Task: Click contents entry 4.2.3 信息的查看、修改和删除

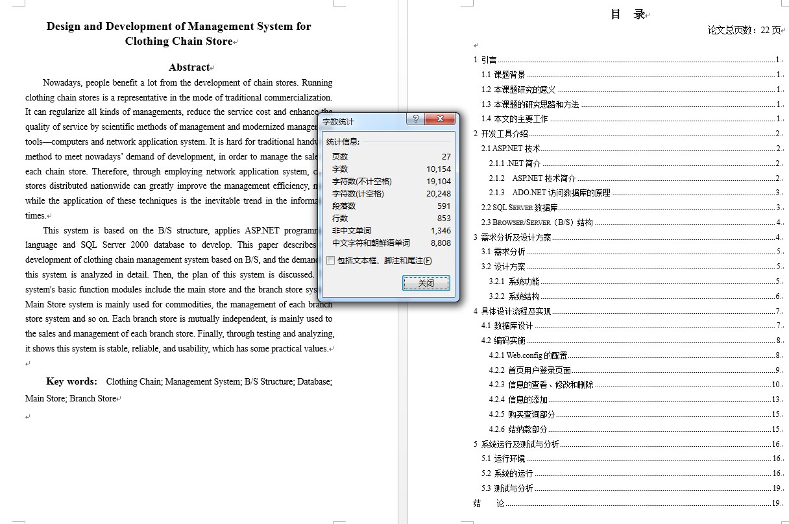Action: pyautogui.click(x=635, y=385)
